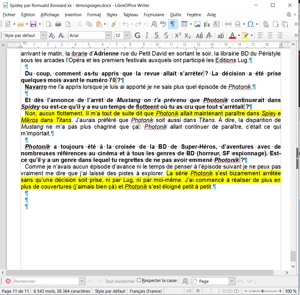Save the document with the floppy icon
This screenshot has width=300, height=295.
[x=33, y=24]
